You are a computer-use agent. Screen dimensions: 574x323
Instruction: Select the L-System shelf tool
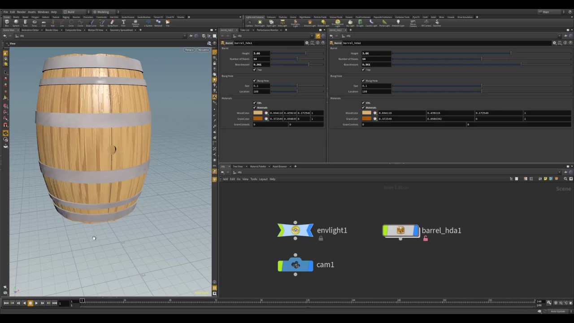tap(148, 22)
